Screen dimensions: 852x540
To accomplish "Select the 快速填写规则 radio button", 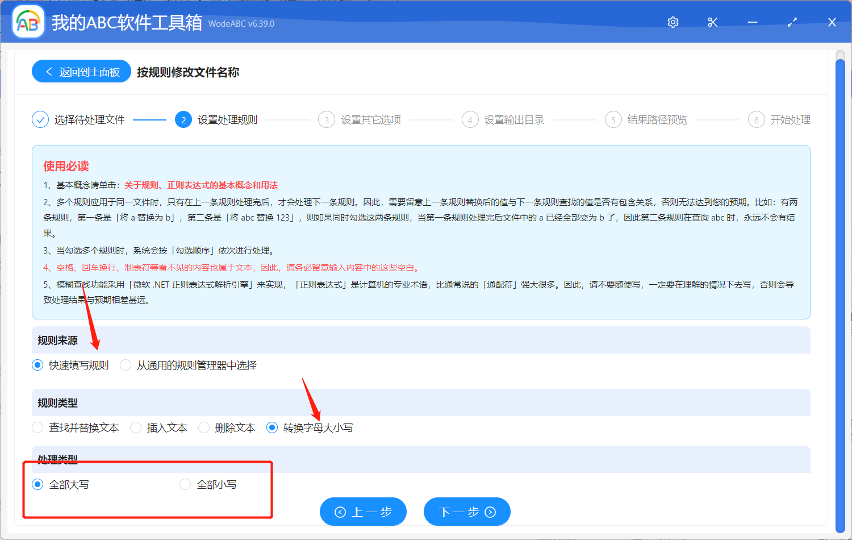I will click(38, 365).
